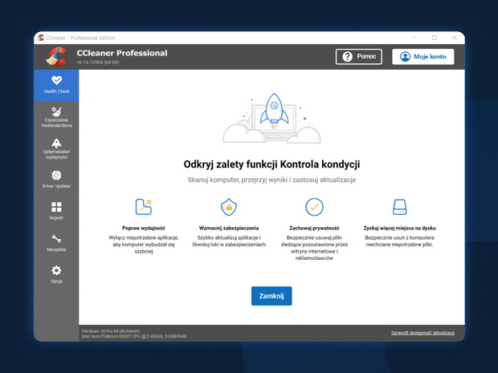Click the Popraw wydajność icon
The image size is (498, 373).
(144, 207)
